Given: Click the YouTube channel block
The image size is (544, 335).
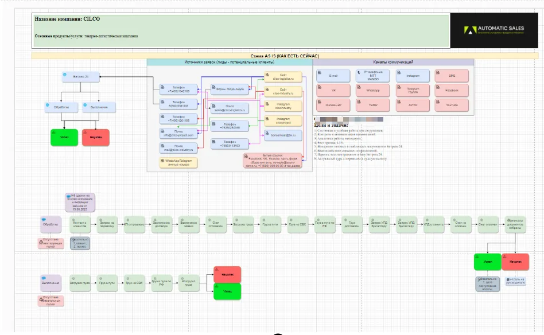Looking at the screenshot, I should (452, 105).
